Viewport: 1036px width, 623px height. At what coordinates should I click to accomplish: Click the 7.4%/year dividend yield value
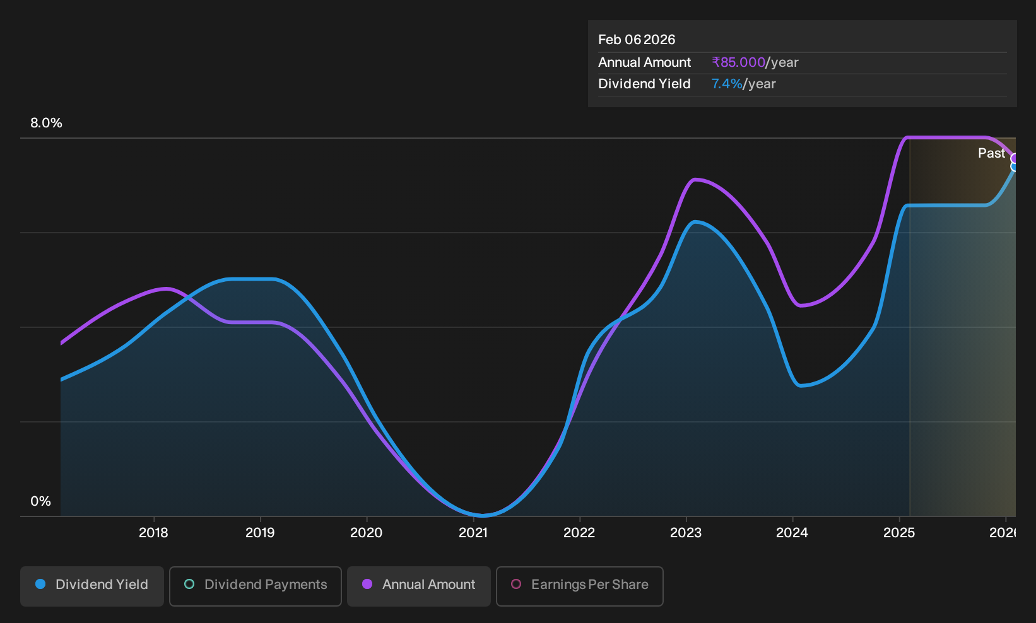point(744,84)
